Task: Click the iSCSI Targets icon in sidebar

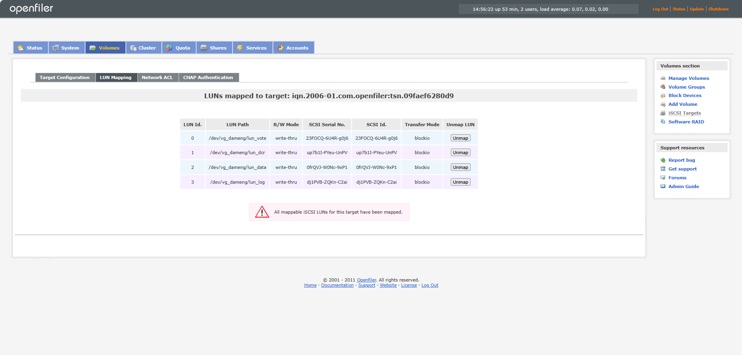Action: [x=663, y=113]
